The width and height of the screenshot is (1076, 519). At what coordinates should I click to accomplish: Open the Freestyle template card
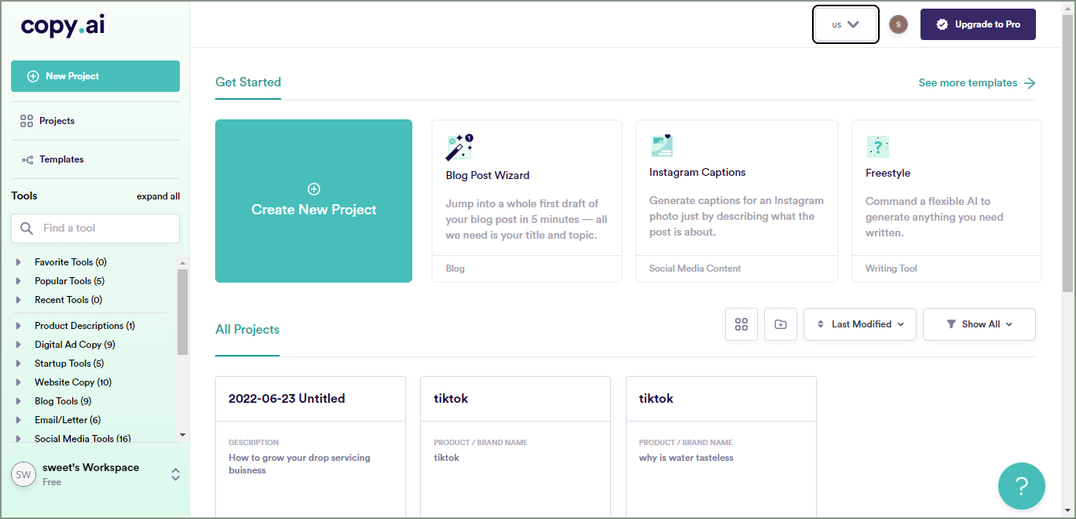[946, 201]
